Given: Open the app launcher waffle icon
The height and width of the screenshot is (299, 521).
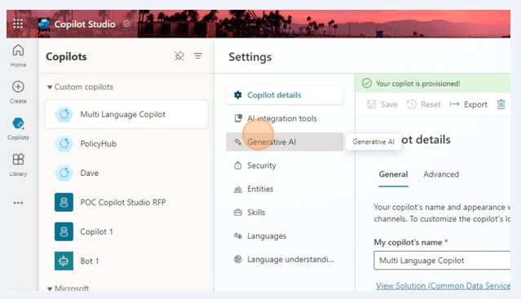Looking at the screenshot, I should pyautogui.click(x=18, y=24).
